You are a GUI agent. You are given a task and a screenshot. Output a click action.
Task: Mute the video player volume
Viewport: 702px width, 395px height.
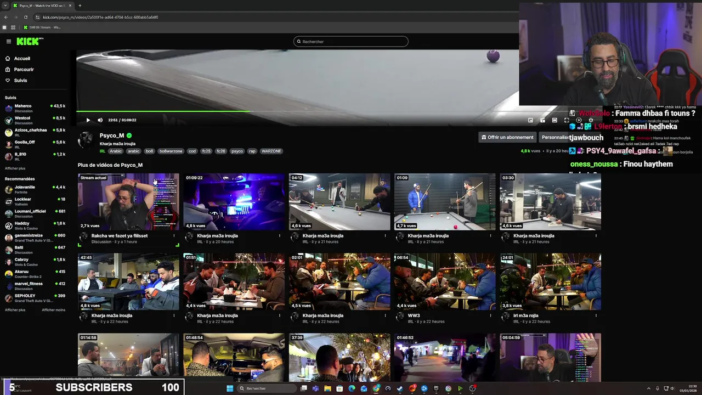point(100,120)
